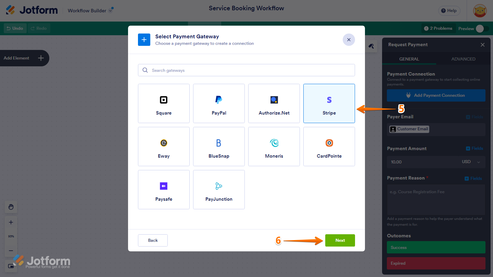This screenshot has height=277, width=493.
Task: Click the Undo button
Action: 15,28
